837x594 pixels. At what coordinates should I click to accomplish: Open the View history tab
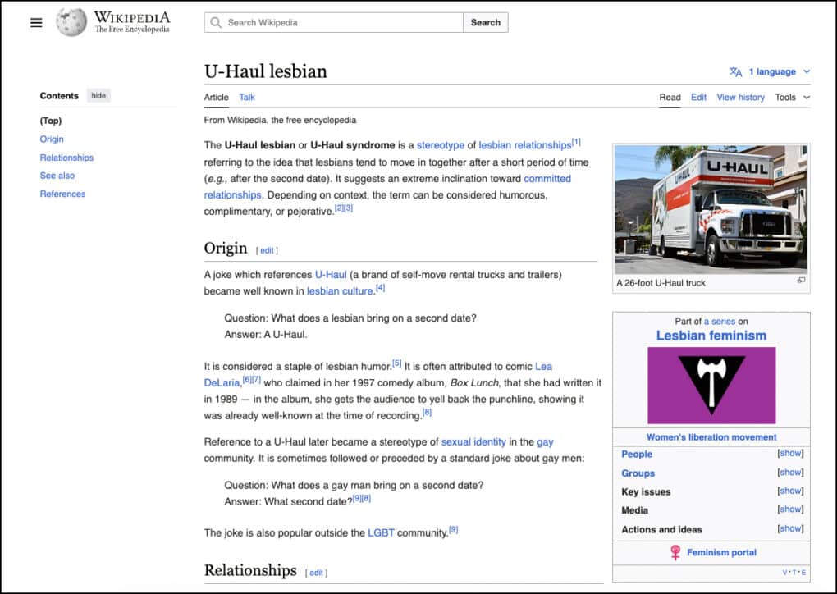(740, 97)
